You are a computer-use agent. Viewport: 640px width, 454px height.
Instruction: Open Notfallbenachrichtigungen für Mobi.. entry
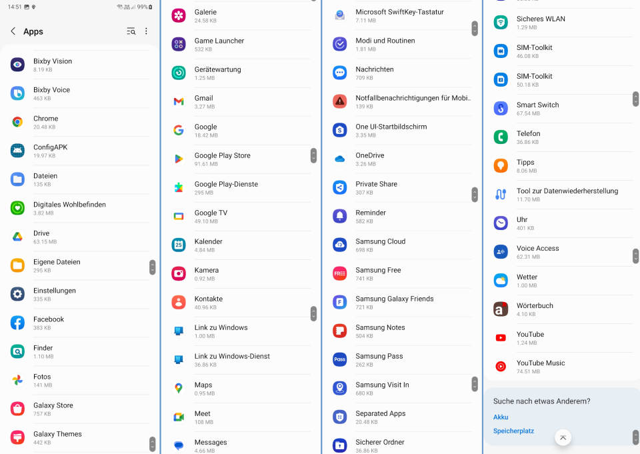[402, 101]
